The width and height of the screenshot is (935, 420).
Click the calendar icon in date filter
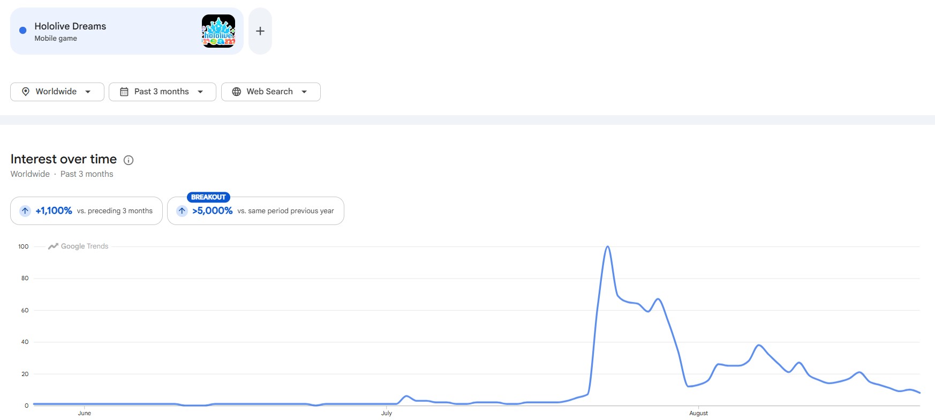[124, 92]
